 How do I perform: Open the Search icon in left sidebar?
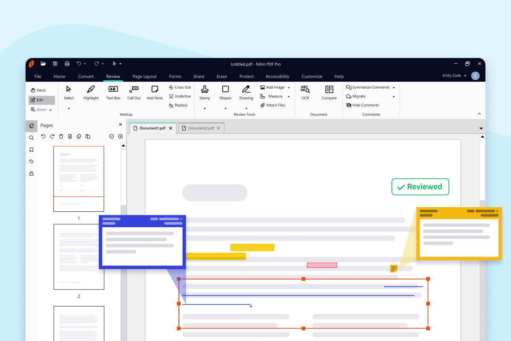coord(31,138)
